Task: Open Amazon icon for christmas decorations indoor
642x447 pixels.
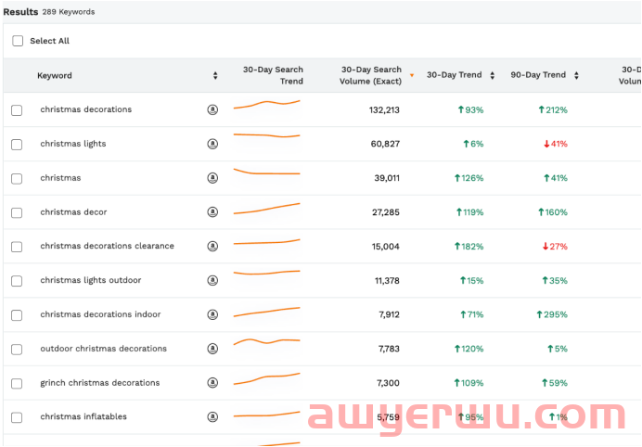Action: point(212,314)
